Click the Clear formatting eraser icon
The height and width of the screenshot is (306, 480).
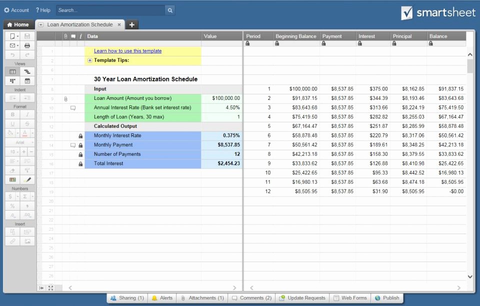[x=12, y=170]
